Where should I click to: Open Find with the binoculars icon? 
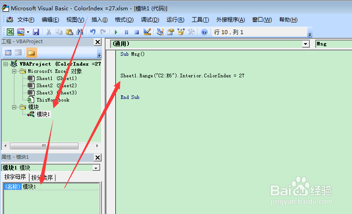tap(79, 32)
